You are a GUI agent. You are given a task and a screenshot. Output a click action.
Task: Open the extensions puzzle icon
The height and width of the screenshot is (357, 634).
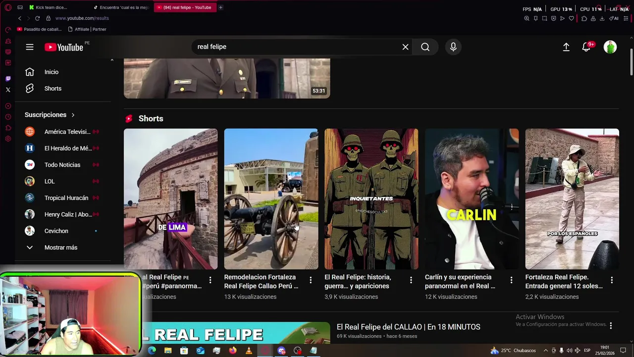click(584, 18)
